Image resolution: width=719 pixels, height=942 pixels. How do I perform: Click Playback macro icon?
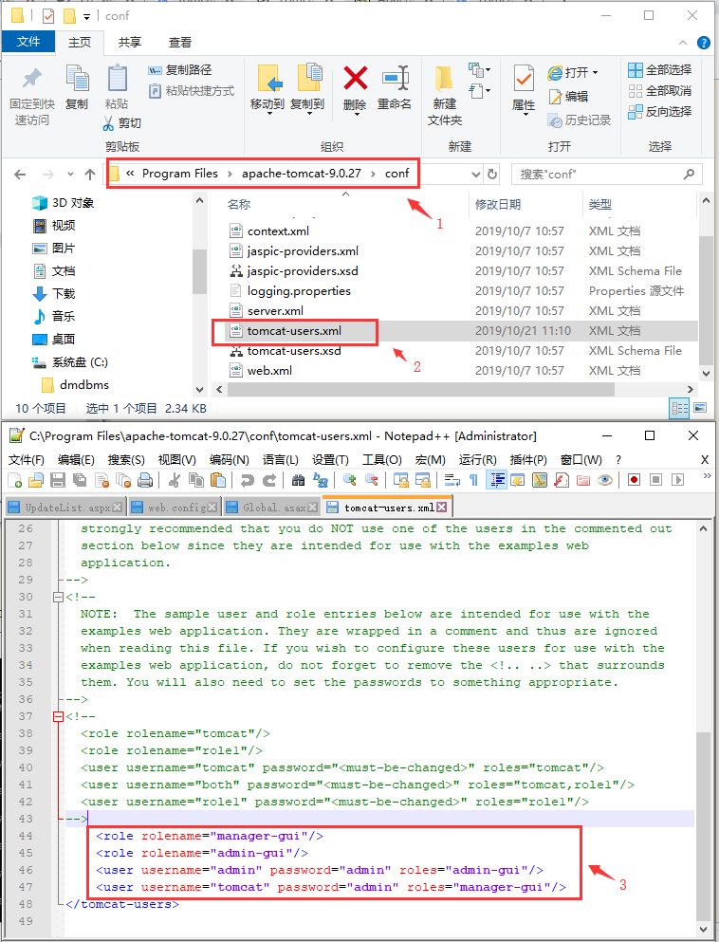pyautogui.click(x=677, y=479)
